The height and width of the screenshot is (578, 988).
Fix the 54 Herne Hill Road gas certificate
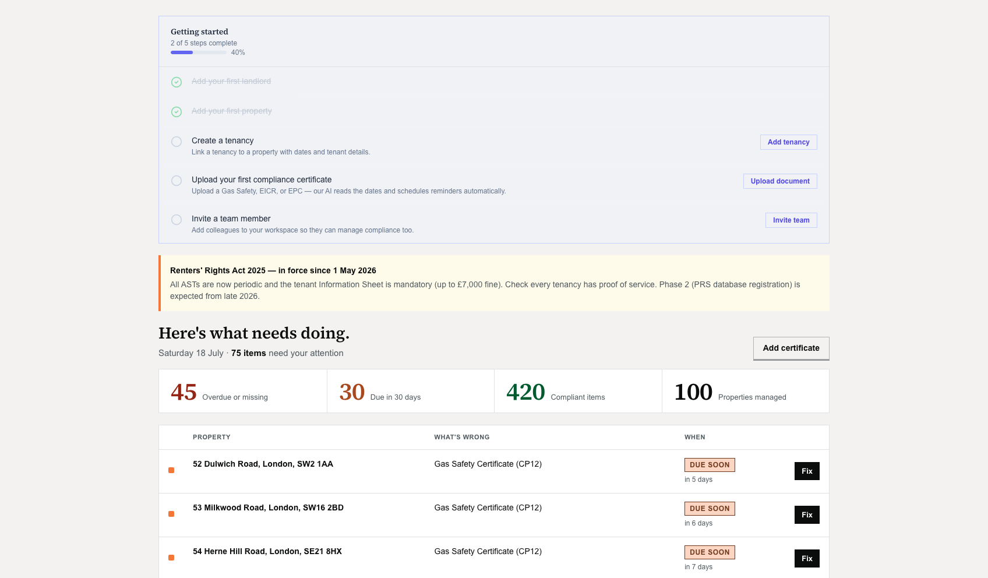[807, 558]
